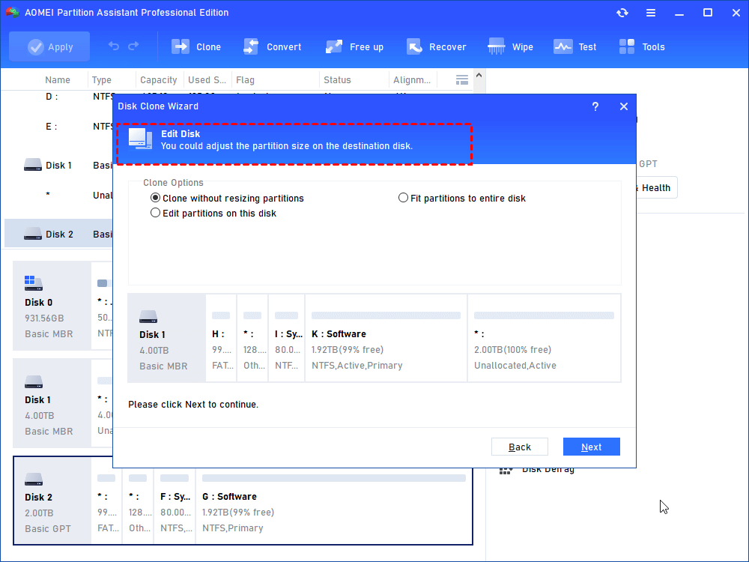The width and height of the screenshot is (749, 562).
Task: Select Disk 0 931.56GB in disk map
Action: (x=52, y=306)
